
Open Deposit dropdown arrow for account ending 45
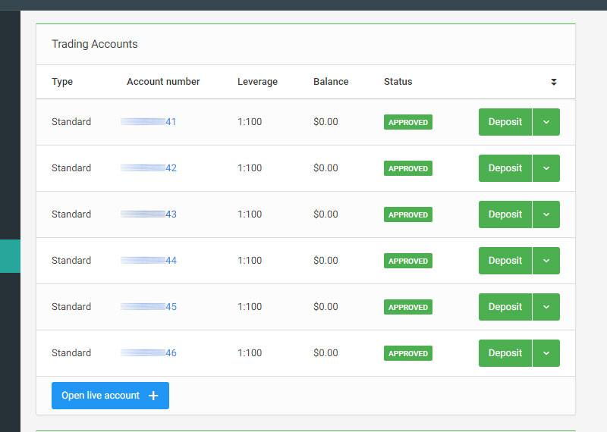[x=546, y=307]
